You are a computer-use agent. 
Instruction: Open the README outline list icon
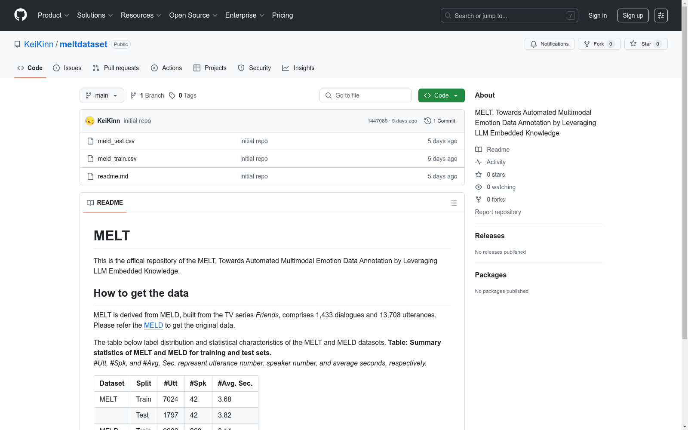pyautogui.click(x=454, y=203)
